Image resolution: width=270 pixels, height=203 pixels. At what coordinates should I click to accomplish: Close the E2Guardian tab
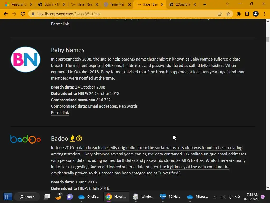tap(195, 4)
